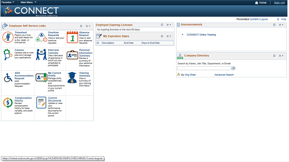Click the Home house icon
289x162 pixels.
[256, 3]
